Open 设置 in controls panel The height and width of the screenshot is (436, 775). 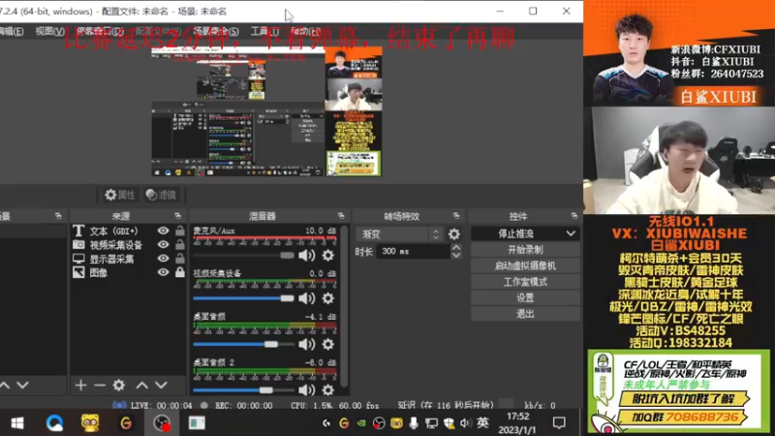click(x=525, y=297)
